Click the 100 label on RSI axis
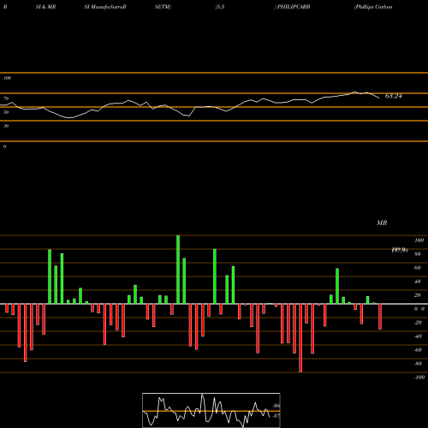The width and height of the screenshot is (428, 428). (8, 78)
